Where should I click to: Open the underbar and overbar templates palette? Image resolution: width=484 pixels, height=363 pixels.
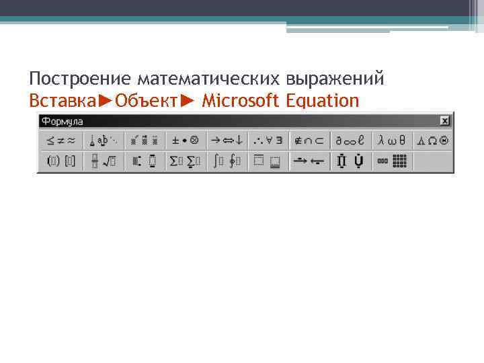pyautogui.click(x=268, y=161)
